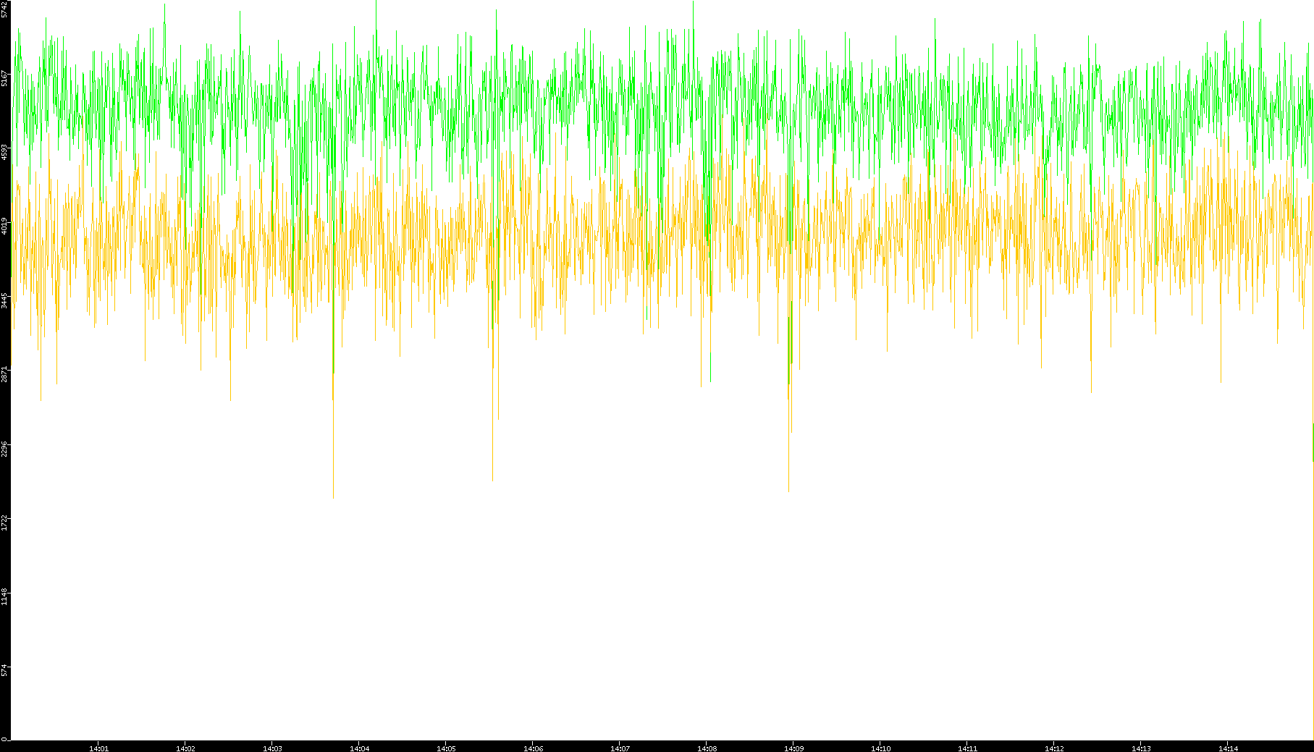
Task: Click the 14:12 x-axis label
Action: (x=1054, y=748)
